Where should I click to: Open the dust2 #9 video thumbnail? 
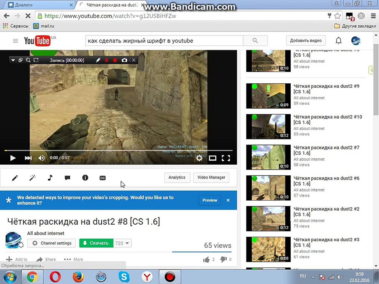pos(268,96)
